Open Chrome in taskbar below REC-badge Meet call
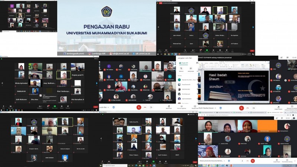Image resolution: width=297 pixels, height=167 pixels. pos(209,166)
